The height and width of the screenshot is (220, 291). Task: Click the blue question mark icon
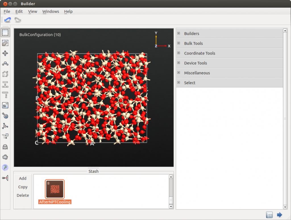(x=5, y=167)
